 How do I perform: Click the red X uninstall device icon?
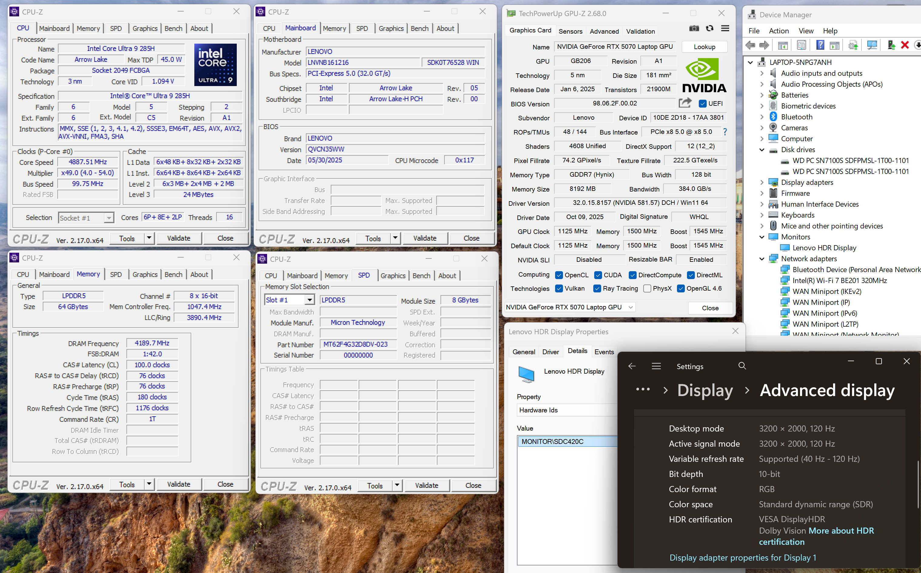point(905,45)
